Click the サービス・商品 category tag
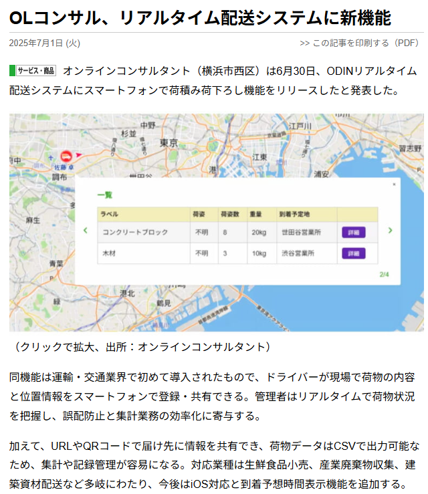The image size is (428, 494). coord(33,71)
